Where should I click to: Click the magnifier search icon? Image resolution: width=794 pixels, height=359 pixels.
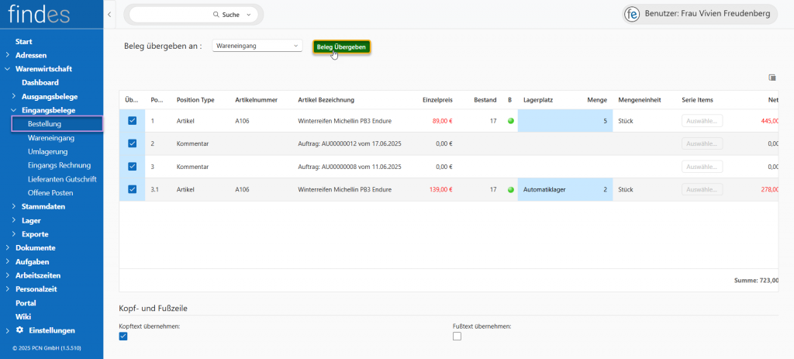(216, 15)
